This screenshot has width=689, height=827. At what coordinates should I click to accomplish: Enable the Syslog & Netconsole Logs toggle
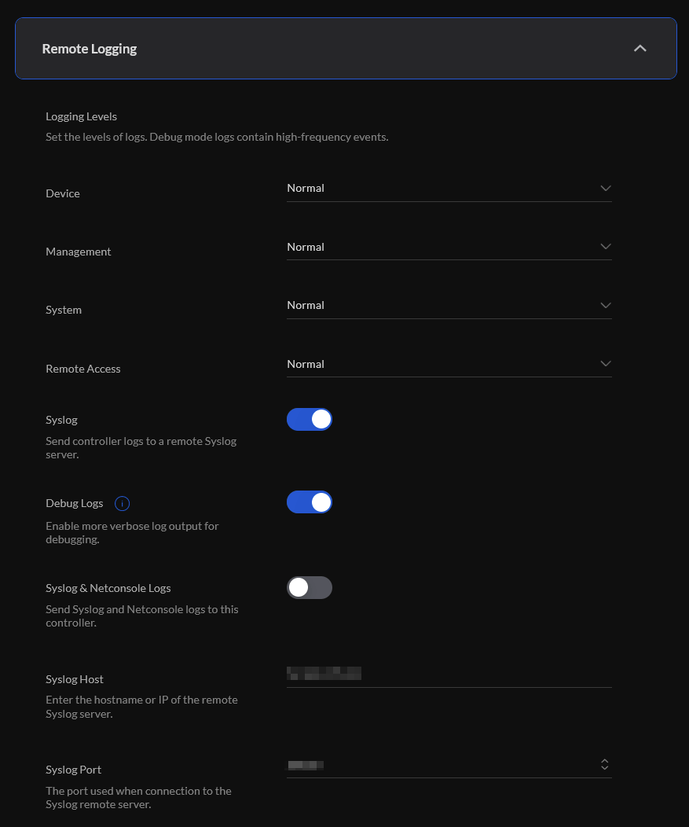pos(310,587)
